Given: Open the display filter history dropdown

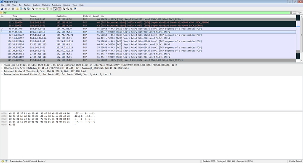Looking at the screenshot, I should 298,13.
